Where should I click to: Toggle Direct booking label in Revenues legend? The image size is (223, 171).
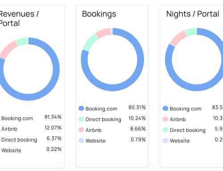pos(19,140)
